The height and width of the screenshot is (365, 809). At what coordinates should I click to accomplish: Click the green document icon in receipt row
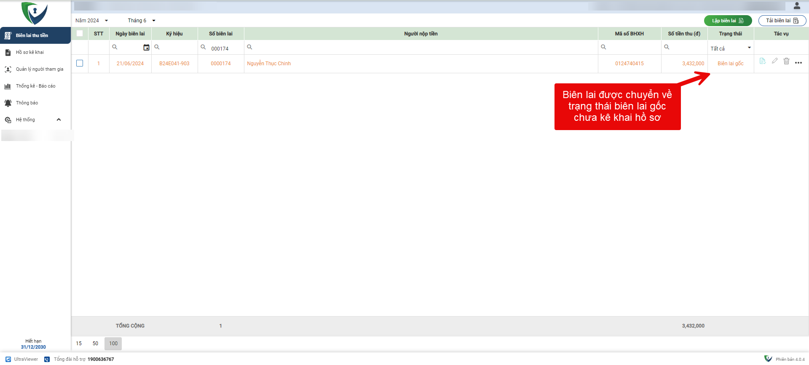[762, 61]
